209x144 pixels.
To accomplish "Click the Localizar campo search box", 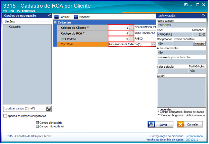I will 25,109.
